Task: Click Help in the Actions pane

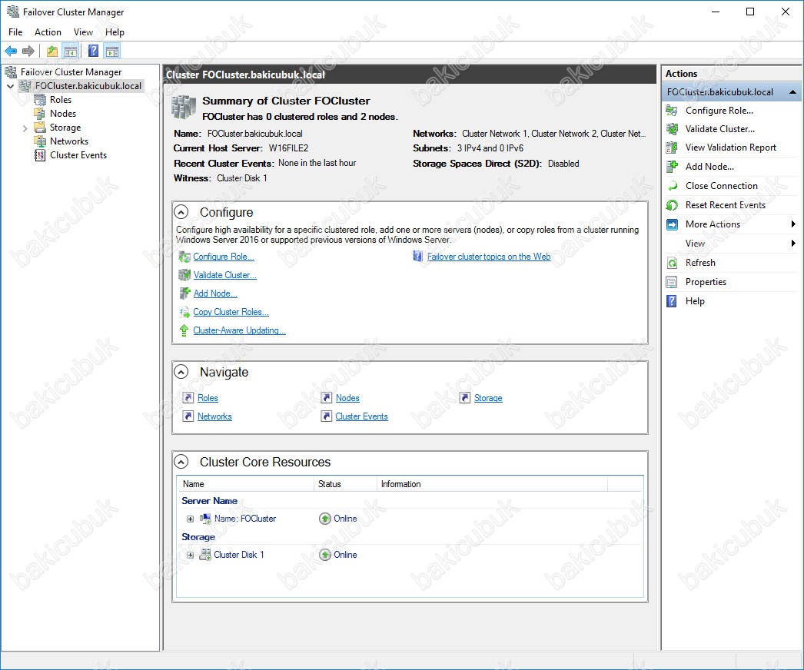Action: click(695, 301)
